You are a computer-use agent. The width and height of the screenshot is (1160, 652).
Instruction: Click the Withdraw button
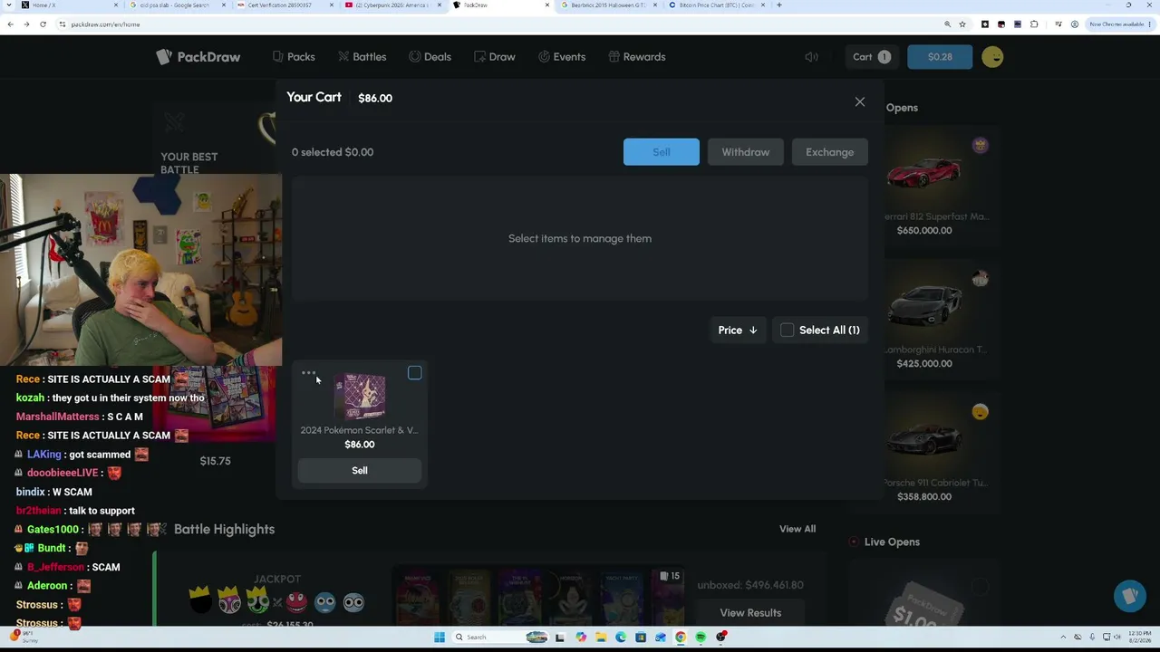(746, 152)
